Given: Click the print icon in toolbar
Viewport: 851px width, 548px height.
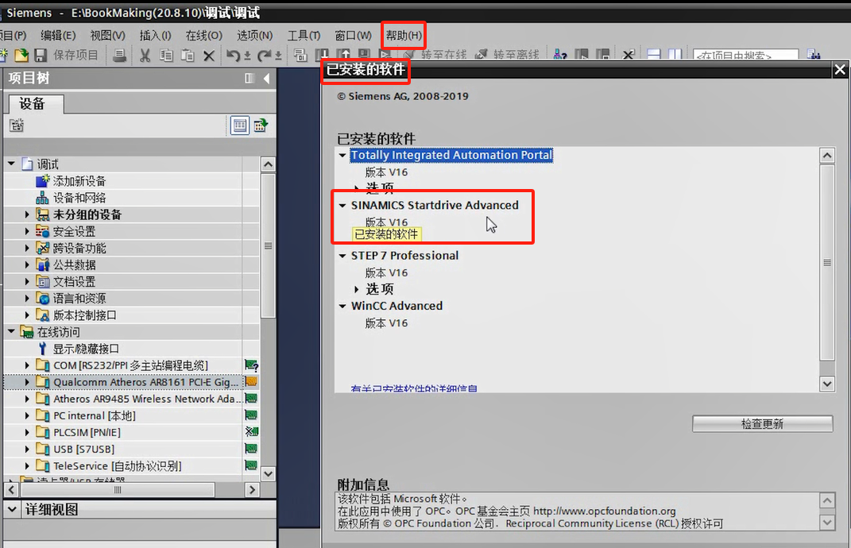Looking at the screenshot, I should (x=119, y=55).
